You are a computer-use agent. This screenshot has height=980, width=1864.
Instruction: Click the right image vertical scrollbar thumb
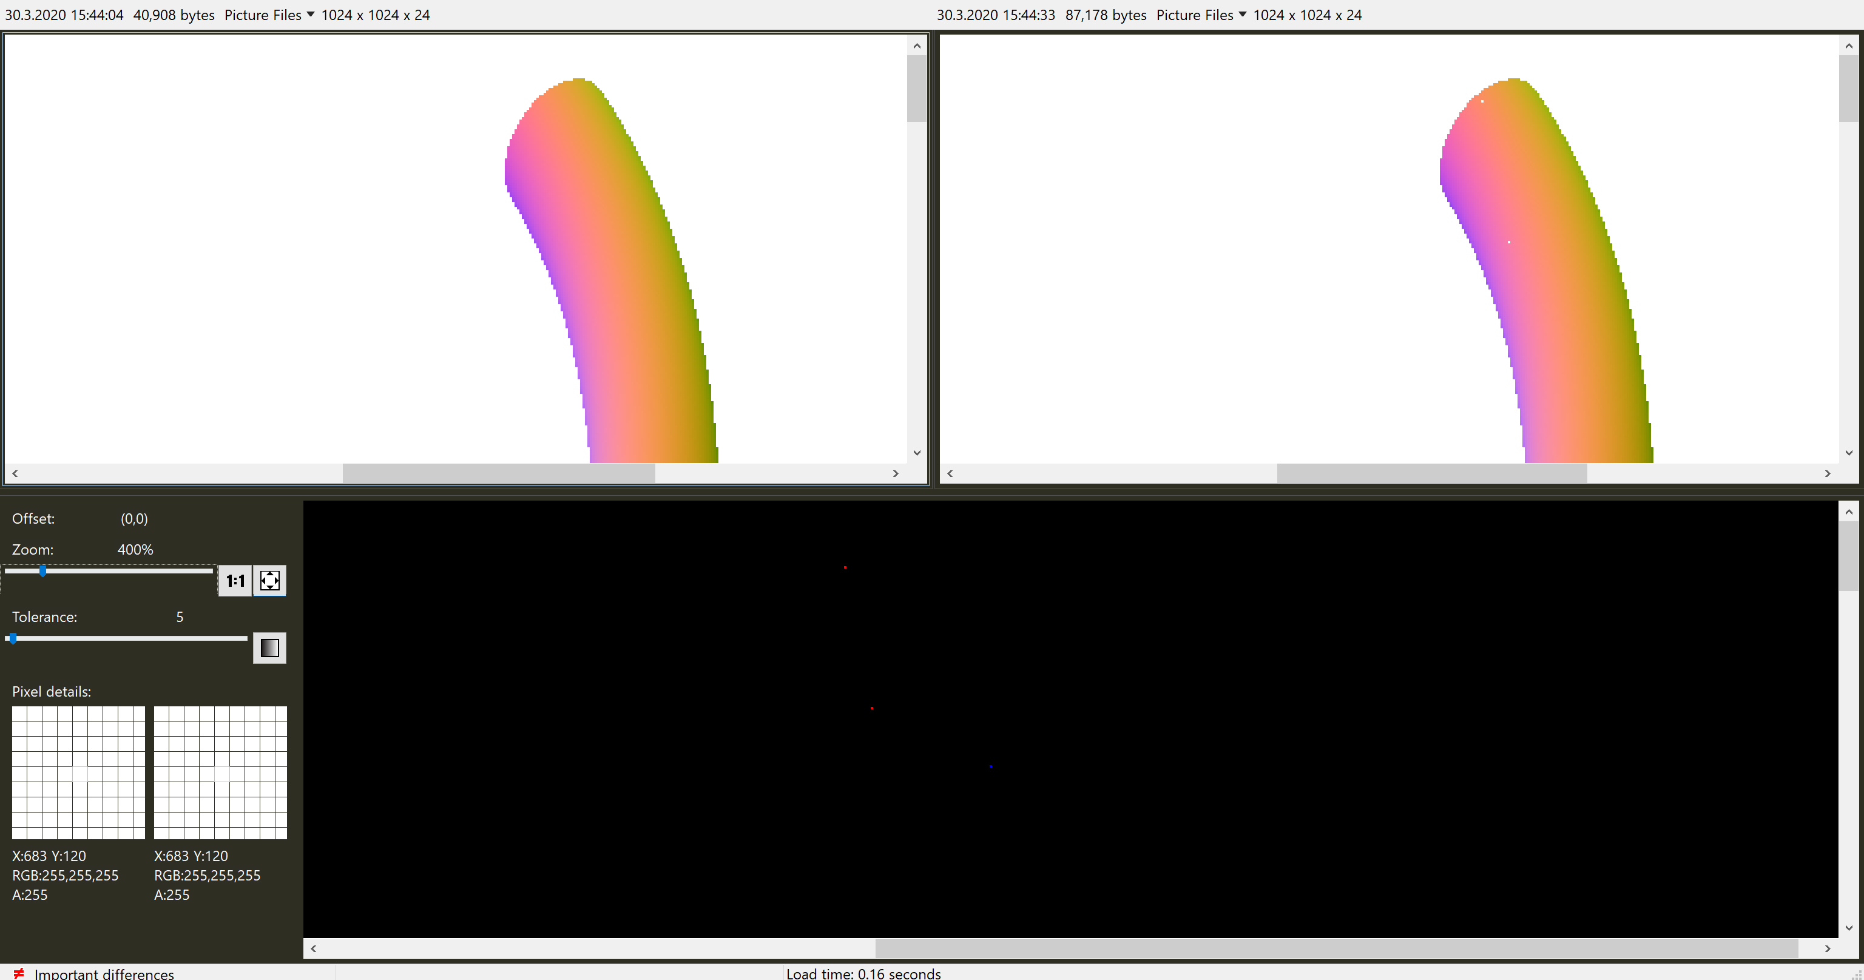coord(1849,89)
